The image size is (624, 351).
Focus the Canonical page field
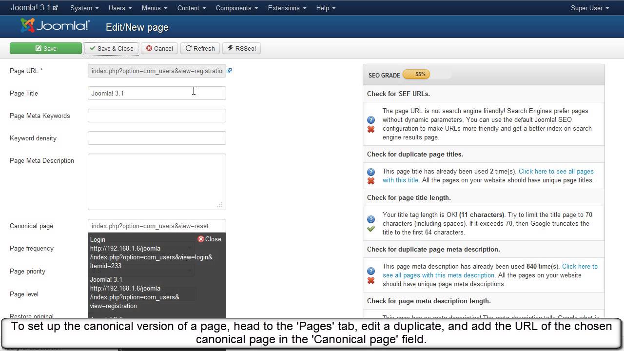(157, 226)
